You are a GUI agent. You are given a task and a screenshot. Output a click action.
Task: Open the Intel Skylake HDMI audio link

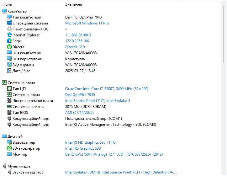[x=121, y=172]
